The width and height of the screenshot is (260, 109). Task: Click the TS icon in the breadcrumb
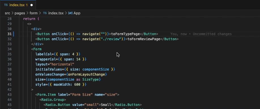[45, 13]
